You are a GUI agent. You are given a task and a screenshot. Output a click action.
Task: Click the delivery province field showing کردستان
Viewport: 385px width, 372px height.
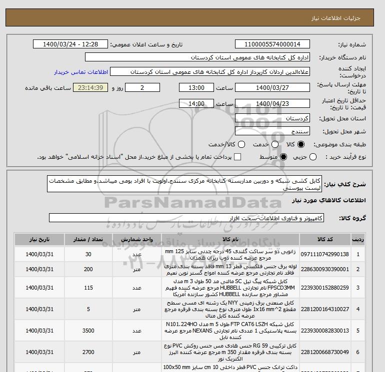click(272, 119)
